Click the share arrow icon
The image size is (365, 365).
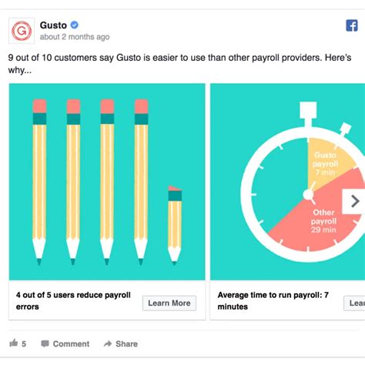108,343
